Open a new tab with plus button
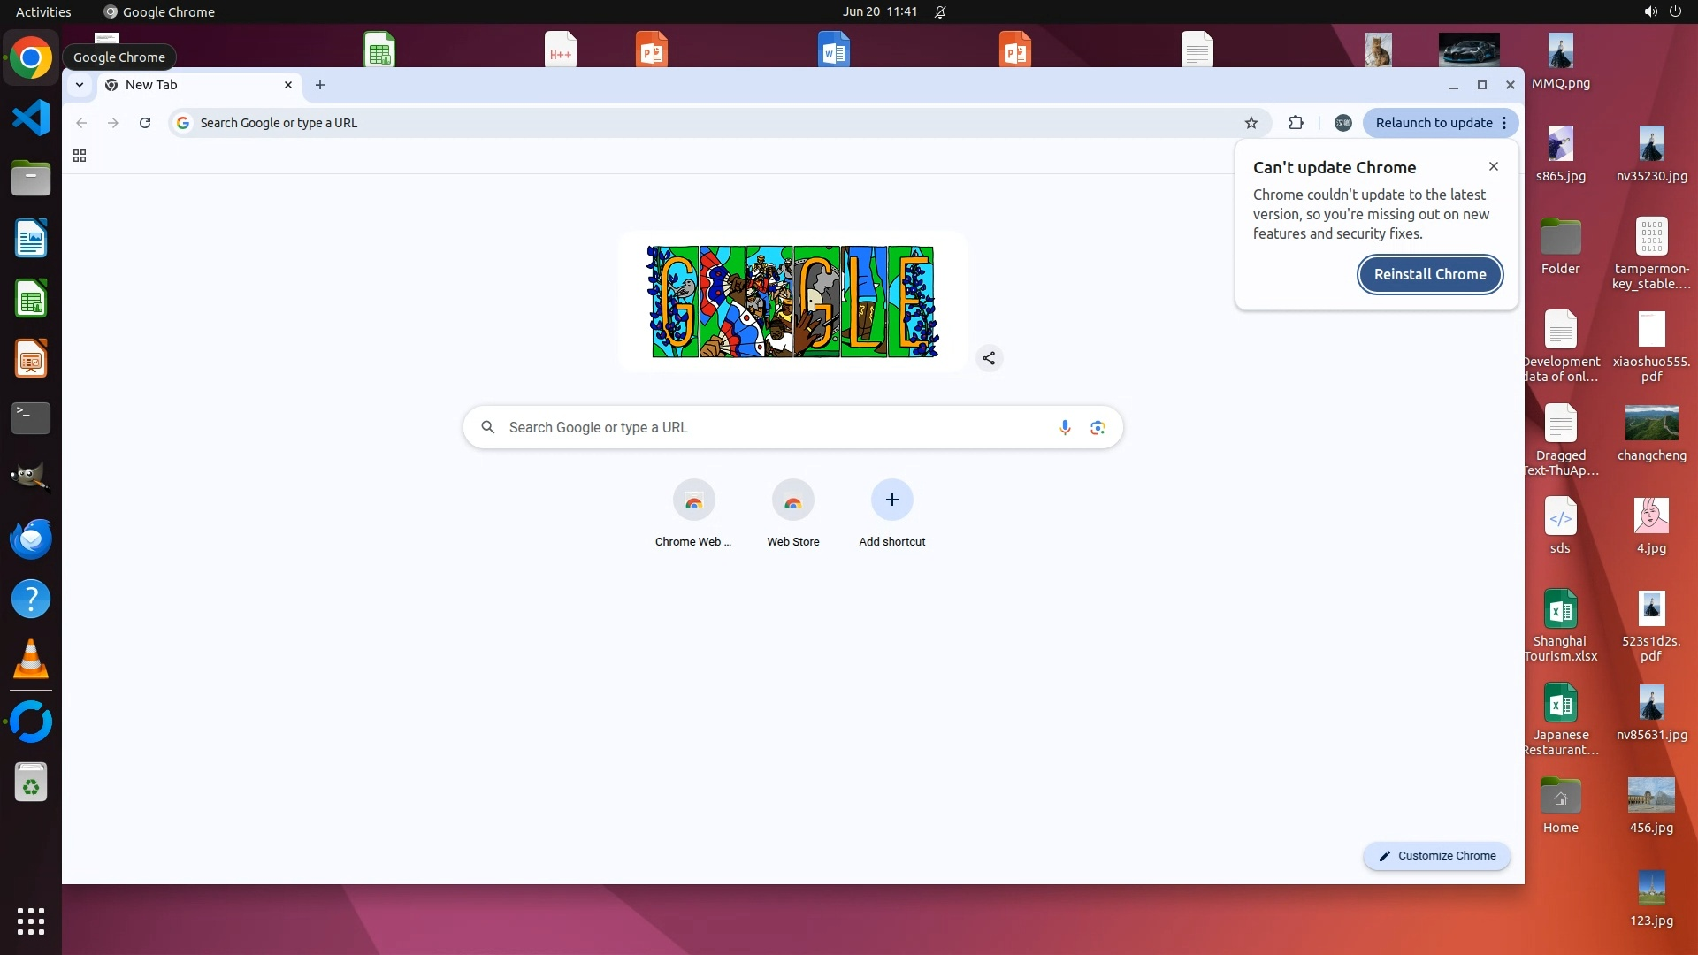The width and height of the screenshot is (1698, 955). click(x=320, y=85)
